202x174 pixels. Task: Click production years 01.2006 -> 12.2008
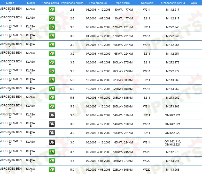click(x=98, y=36)
